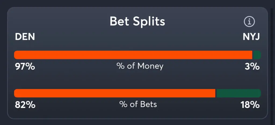Click divider between orange and green Money segments
Screen dimensions: 275x125
click(x=253, y=55)
